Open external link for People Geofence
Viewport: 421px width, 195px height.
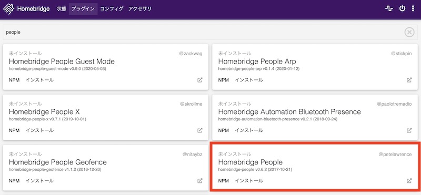200,181
